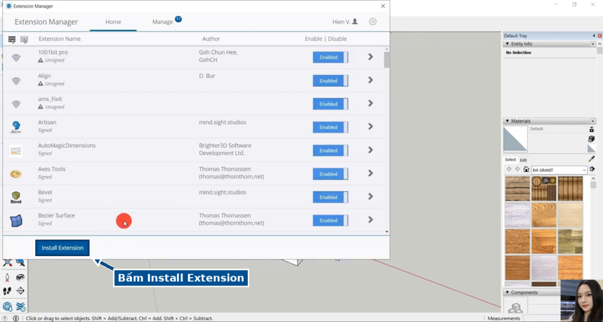The image size is (603, 322).
Task: Click the Extension Name column header
Action: pos(59,39)
